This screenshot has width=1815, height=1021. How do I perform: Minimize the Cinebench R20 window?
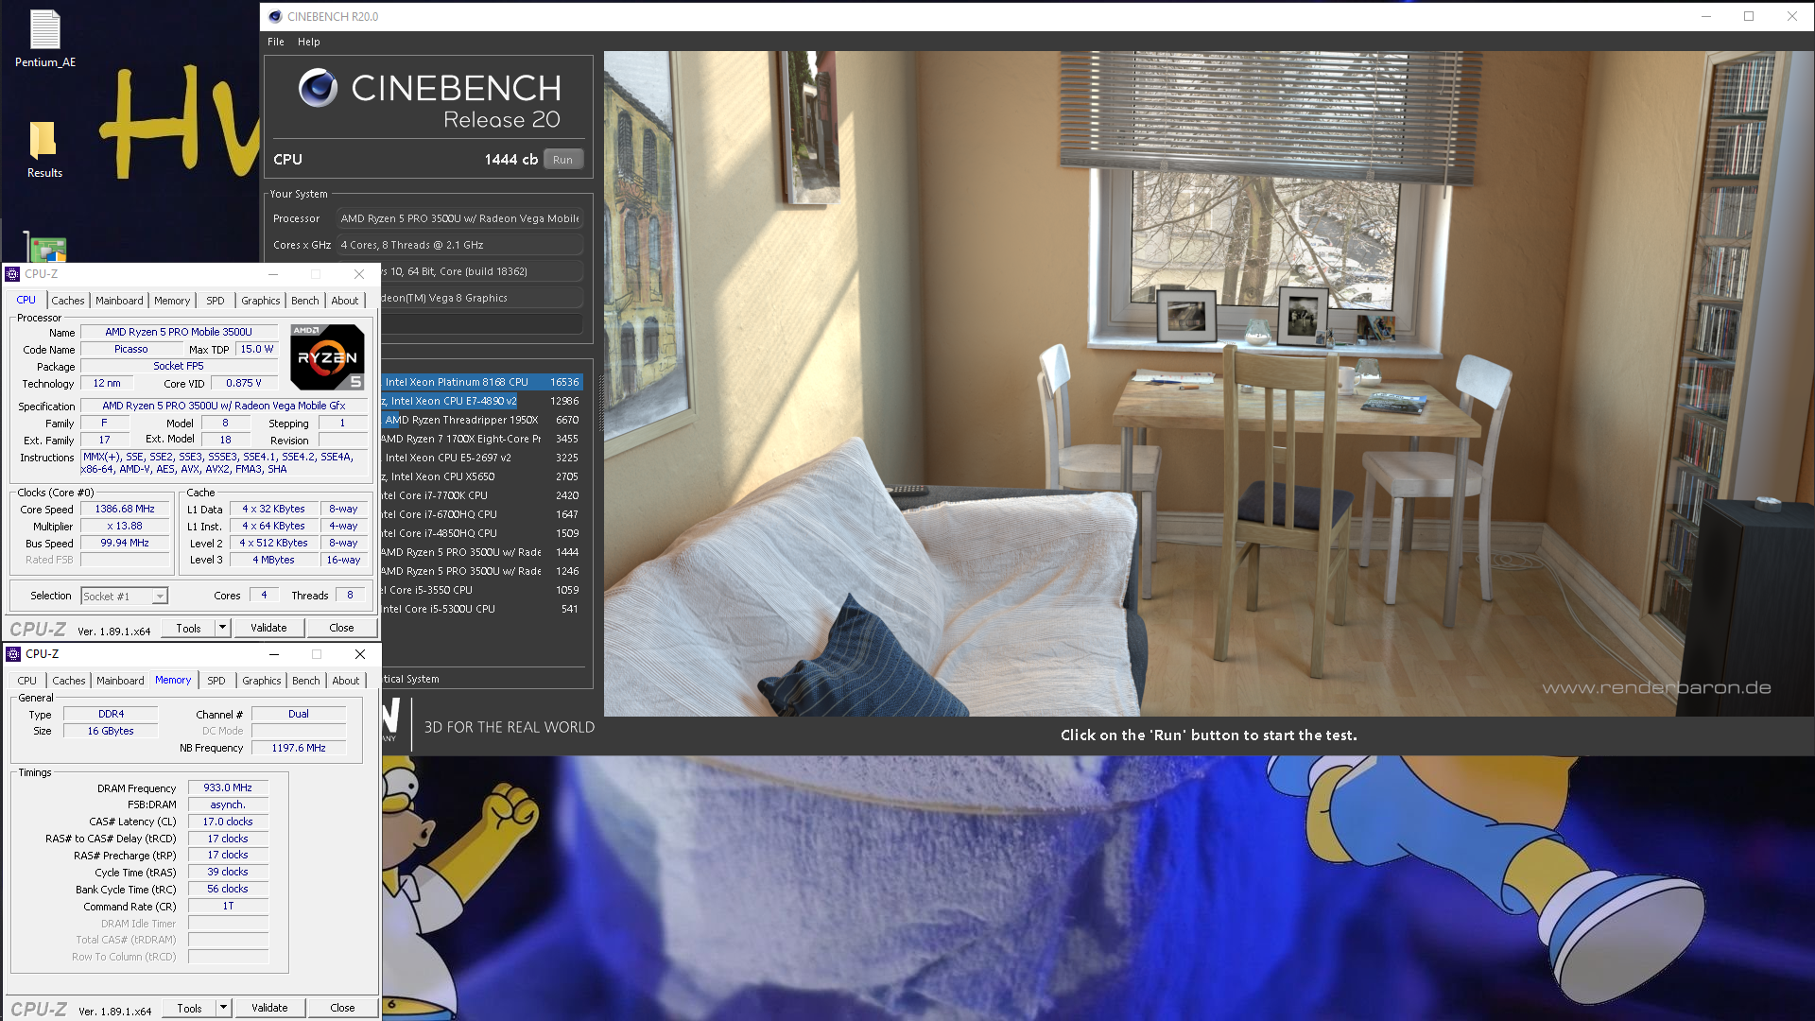(x=1706, y=16)
